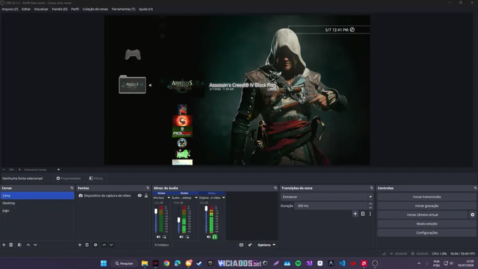Open the Mic/Aux channel dropdown arrow
The height and width of the screenshot is (269, 478).
click(168, 198)
